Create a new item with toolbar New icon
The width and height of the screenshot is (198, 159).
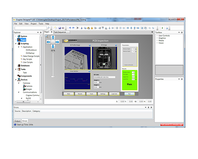pos(55,28)
